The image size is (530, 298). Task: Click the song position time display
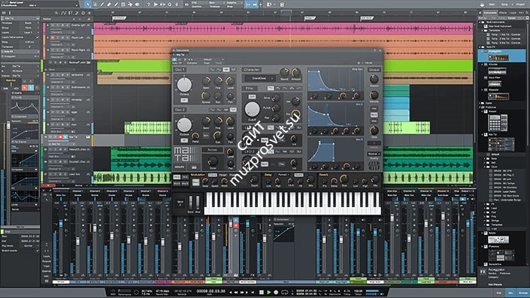211,291
